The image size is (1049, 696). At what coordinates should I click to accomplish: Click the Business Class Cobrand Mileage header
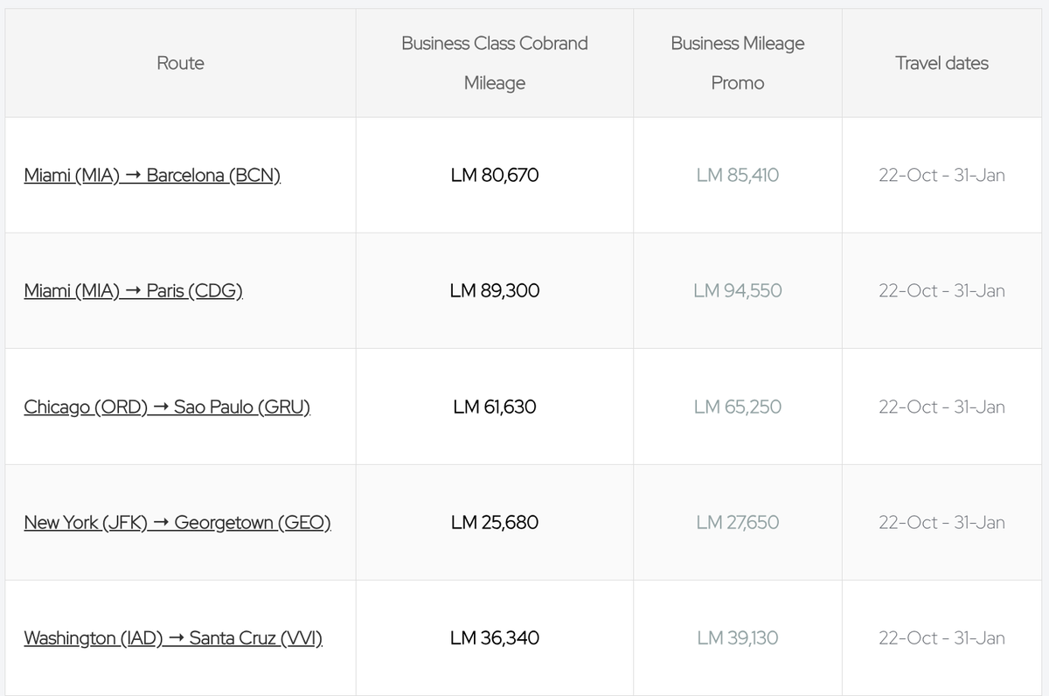pos(495,63)
